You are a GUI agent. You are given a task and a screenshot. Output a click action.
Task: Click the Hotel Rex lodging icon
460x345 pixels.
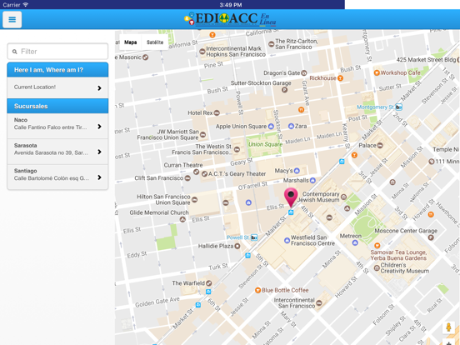pyautogui.click(x=217, y=113)
